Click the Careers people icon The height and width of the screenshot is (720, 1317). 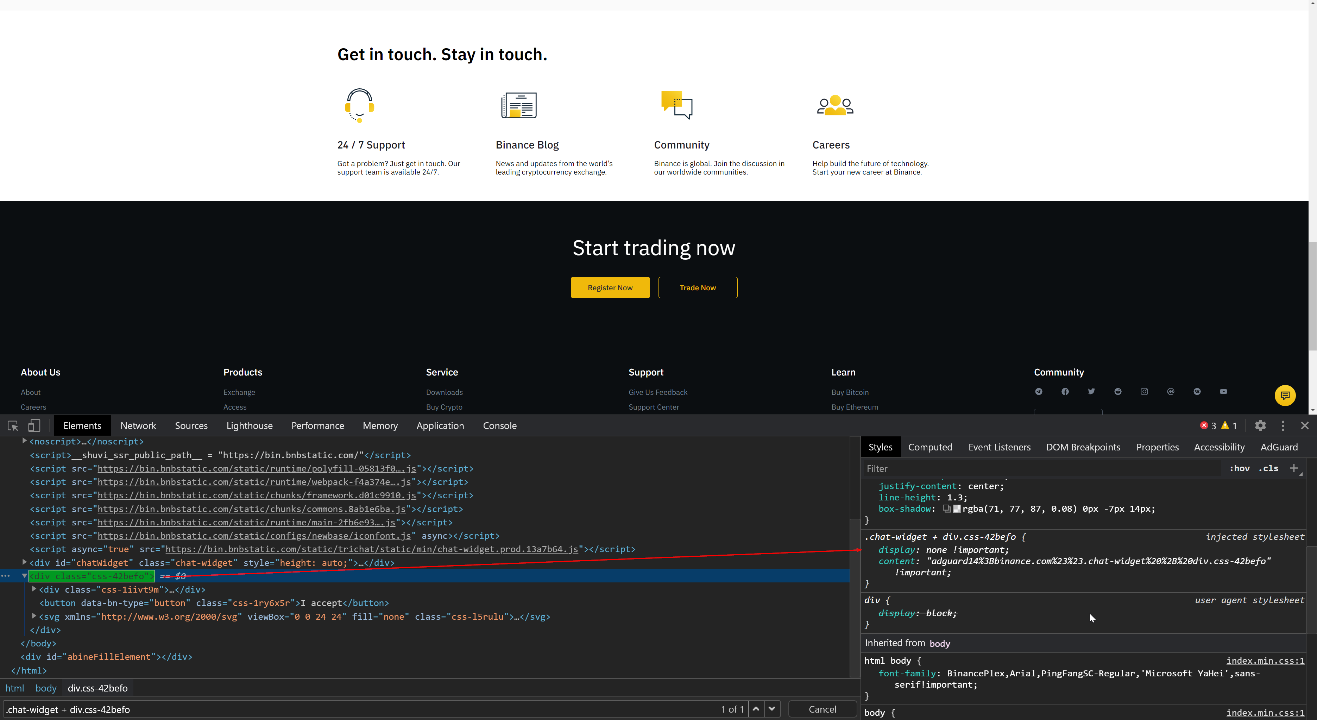pyautogui.click(x=835, y=105)
